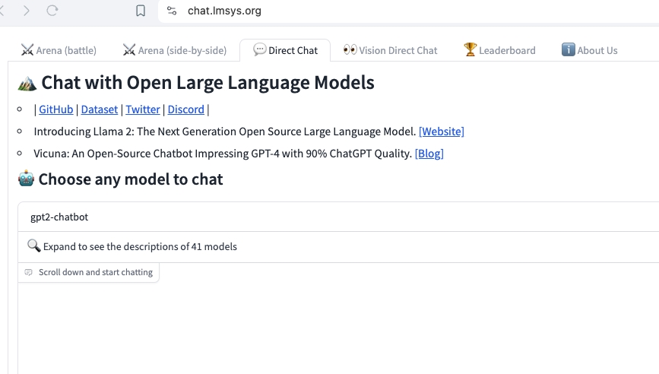Switch to the Arena (battle) tab
The image size is (659, 374).
tap(59, 50)
